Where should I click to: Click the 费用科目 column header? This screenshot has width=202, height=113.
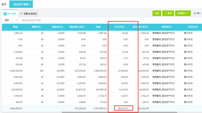166,27
